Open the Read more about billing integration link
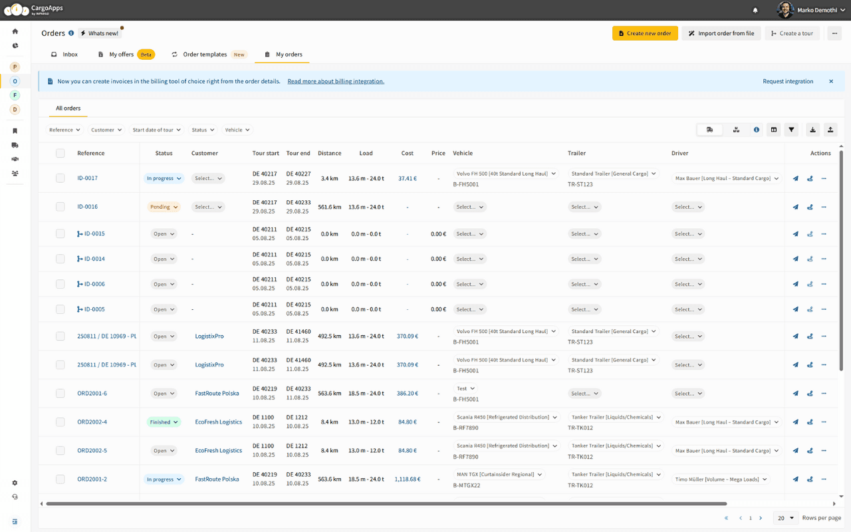 (x=336, y=81)
